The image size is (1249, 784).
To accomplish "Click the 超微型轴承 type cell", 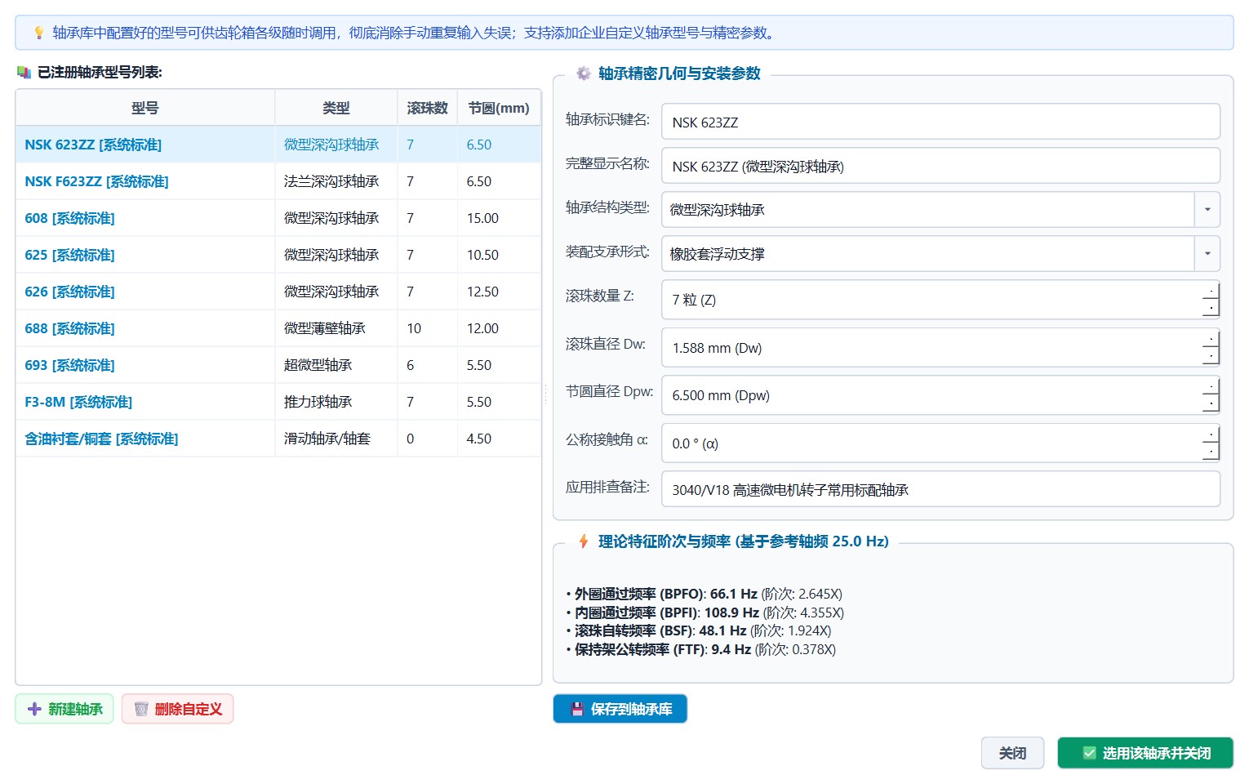I will 336,365.
